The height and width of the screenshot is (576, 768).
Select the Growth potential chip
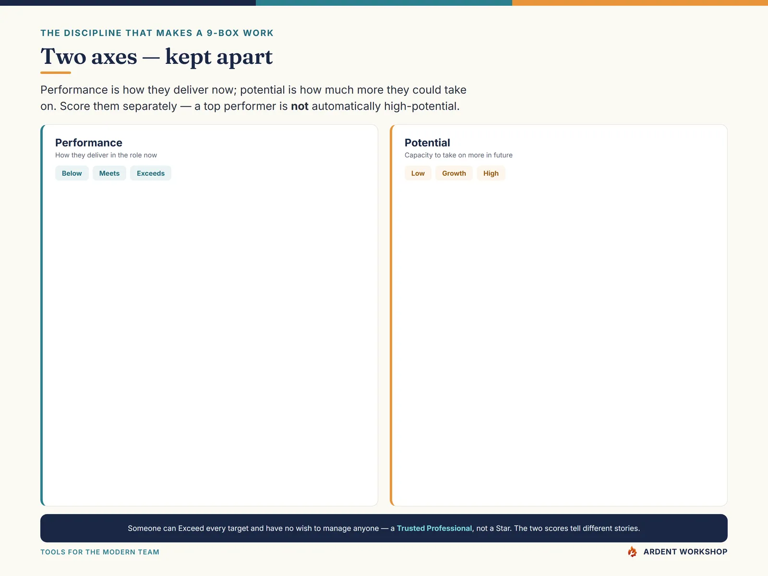454,173
